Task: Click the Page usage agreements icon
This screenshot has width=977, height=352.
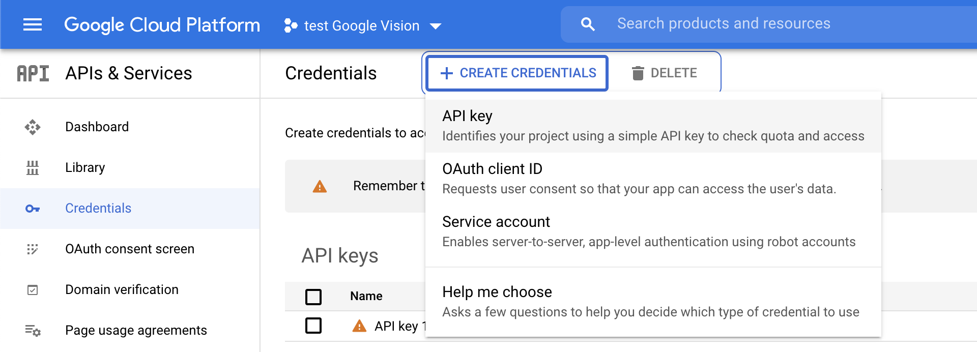Action: pos(33,331)
